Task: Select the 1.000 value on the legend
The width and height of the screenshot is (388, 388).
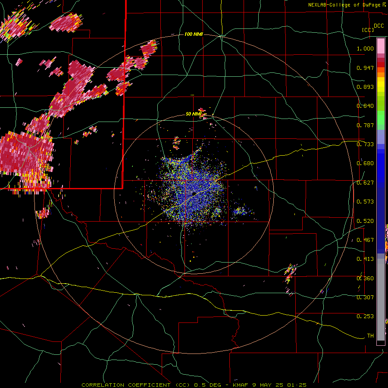Action: [x=365, y=48]
